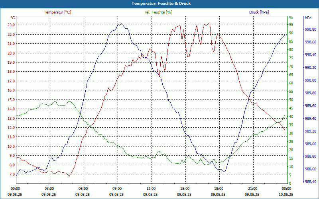Click the 21:00 time axis label
Viewport: 319px width, 199px height.
pos(253,188)
